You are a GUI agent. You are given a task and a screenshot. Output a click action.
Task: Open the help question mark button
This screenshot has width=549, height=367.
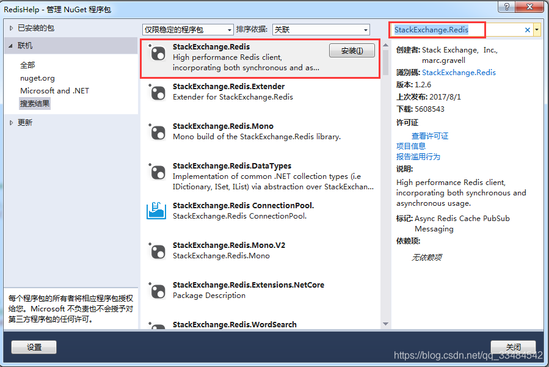pos(506,7)
